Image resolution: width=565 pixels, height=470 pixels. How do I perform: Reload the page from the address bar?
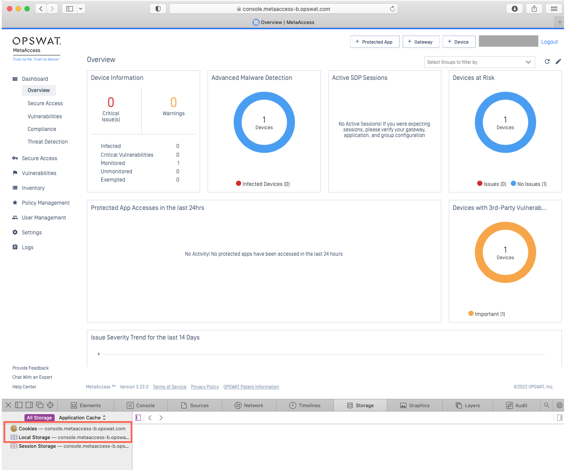[x=392, y=9]
